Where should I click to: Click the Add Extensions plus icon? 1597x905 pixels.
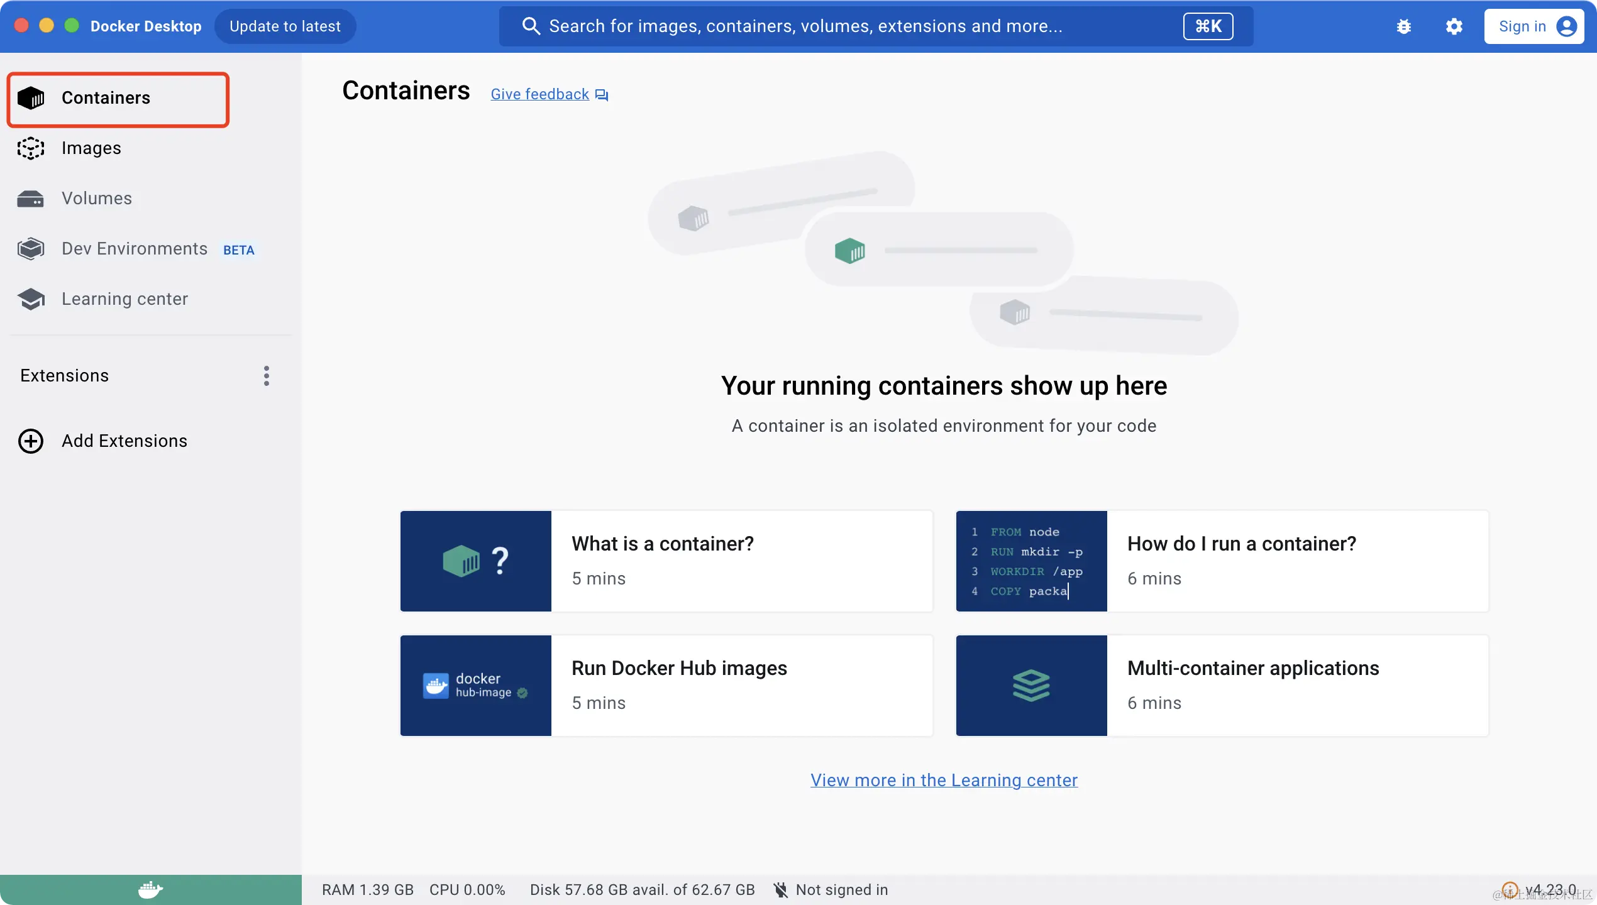point(31,441)
